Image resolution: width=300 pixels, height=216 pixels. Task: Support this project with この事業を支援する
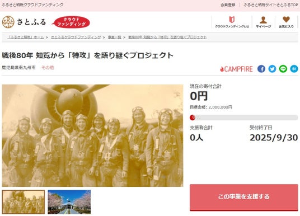[x=244, y=197]
